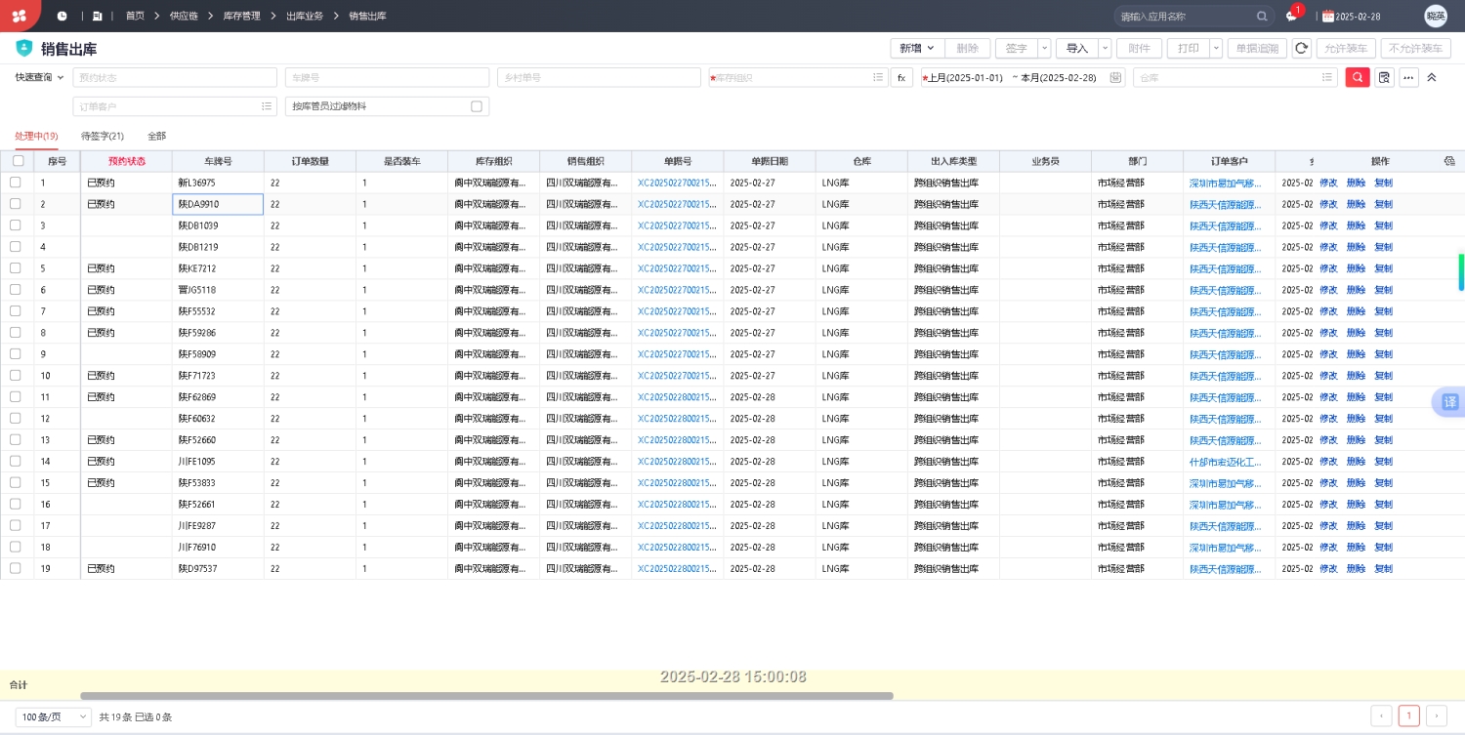1465x735 pixels.
Task: Click the 附件 button
Action: click(1139, 48)
